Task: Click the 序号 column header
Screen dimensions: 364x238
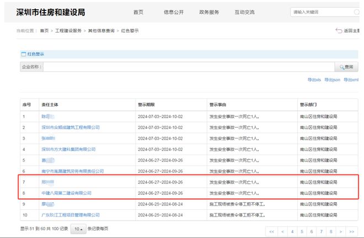Action: (26, 105)
